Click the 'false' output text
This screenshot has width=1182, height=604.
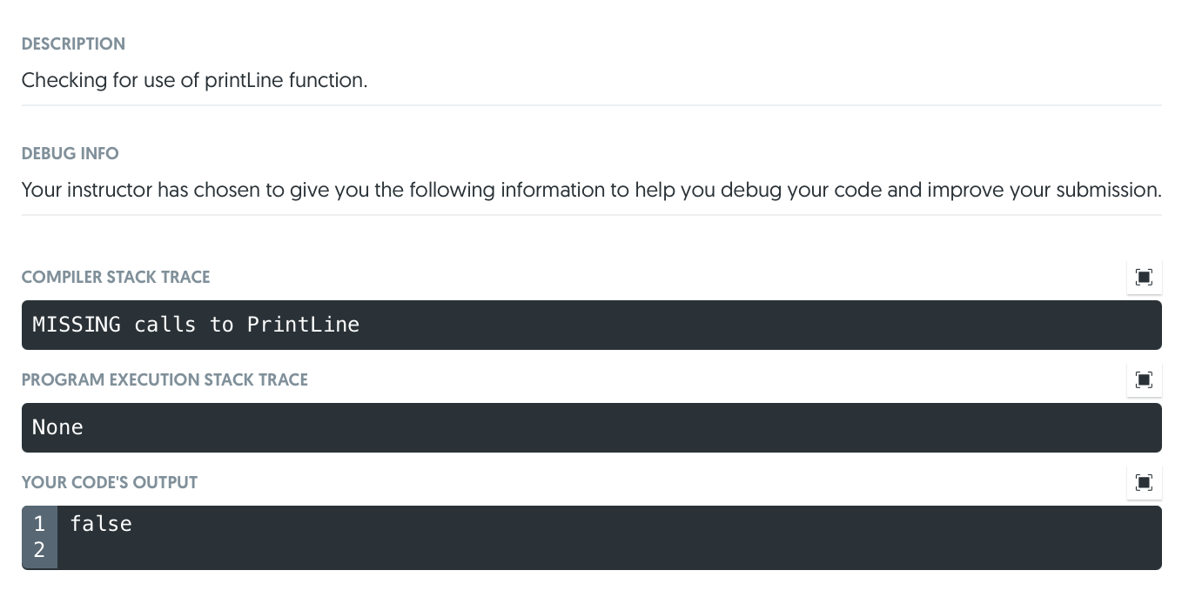(101, 523)
